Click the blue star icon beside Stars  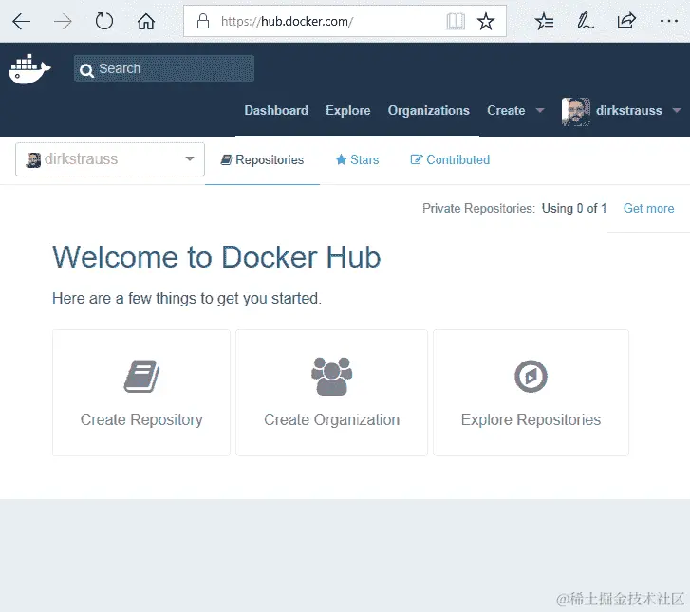(x=341, y=159)
